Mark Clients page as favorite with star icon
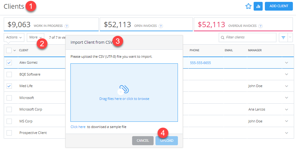 (248, 6)
